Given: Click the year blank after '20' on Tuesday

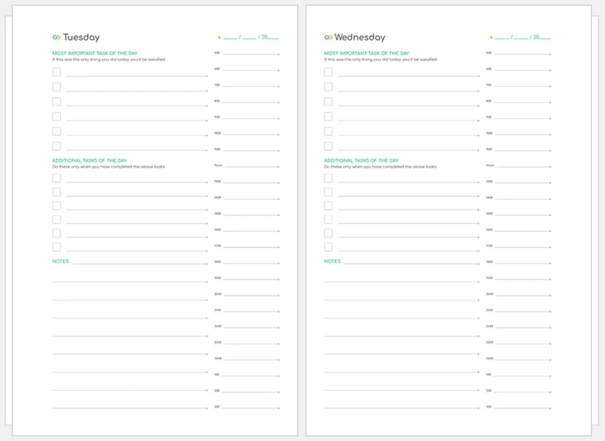Looking at the screenshot, I should pyautogui.click(x=273, y=38).
